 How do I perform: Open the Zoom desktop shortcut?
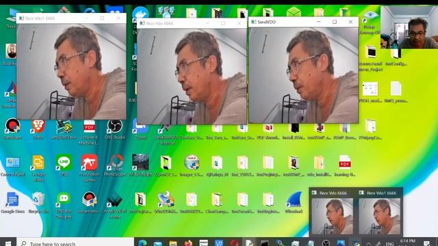coord(140,129)
